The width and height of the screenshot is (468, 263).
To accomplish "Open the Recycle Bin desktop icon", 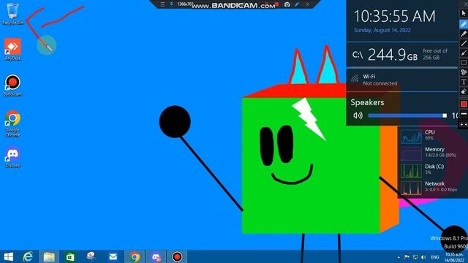I will (x=12, y=13).
